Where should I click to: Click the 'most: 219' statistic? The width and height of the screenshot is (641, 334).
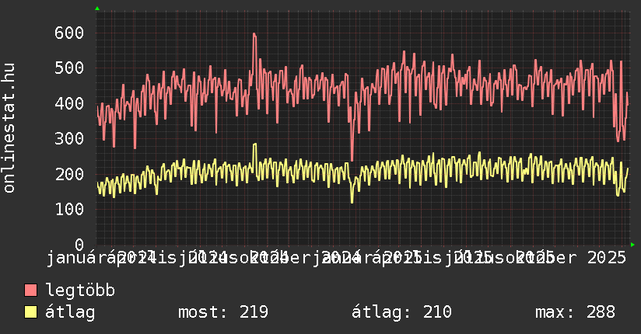click(x=223, y=312)
